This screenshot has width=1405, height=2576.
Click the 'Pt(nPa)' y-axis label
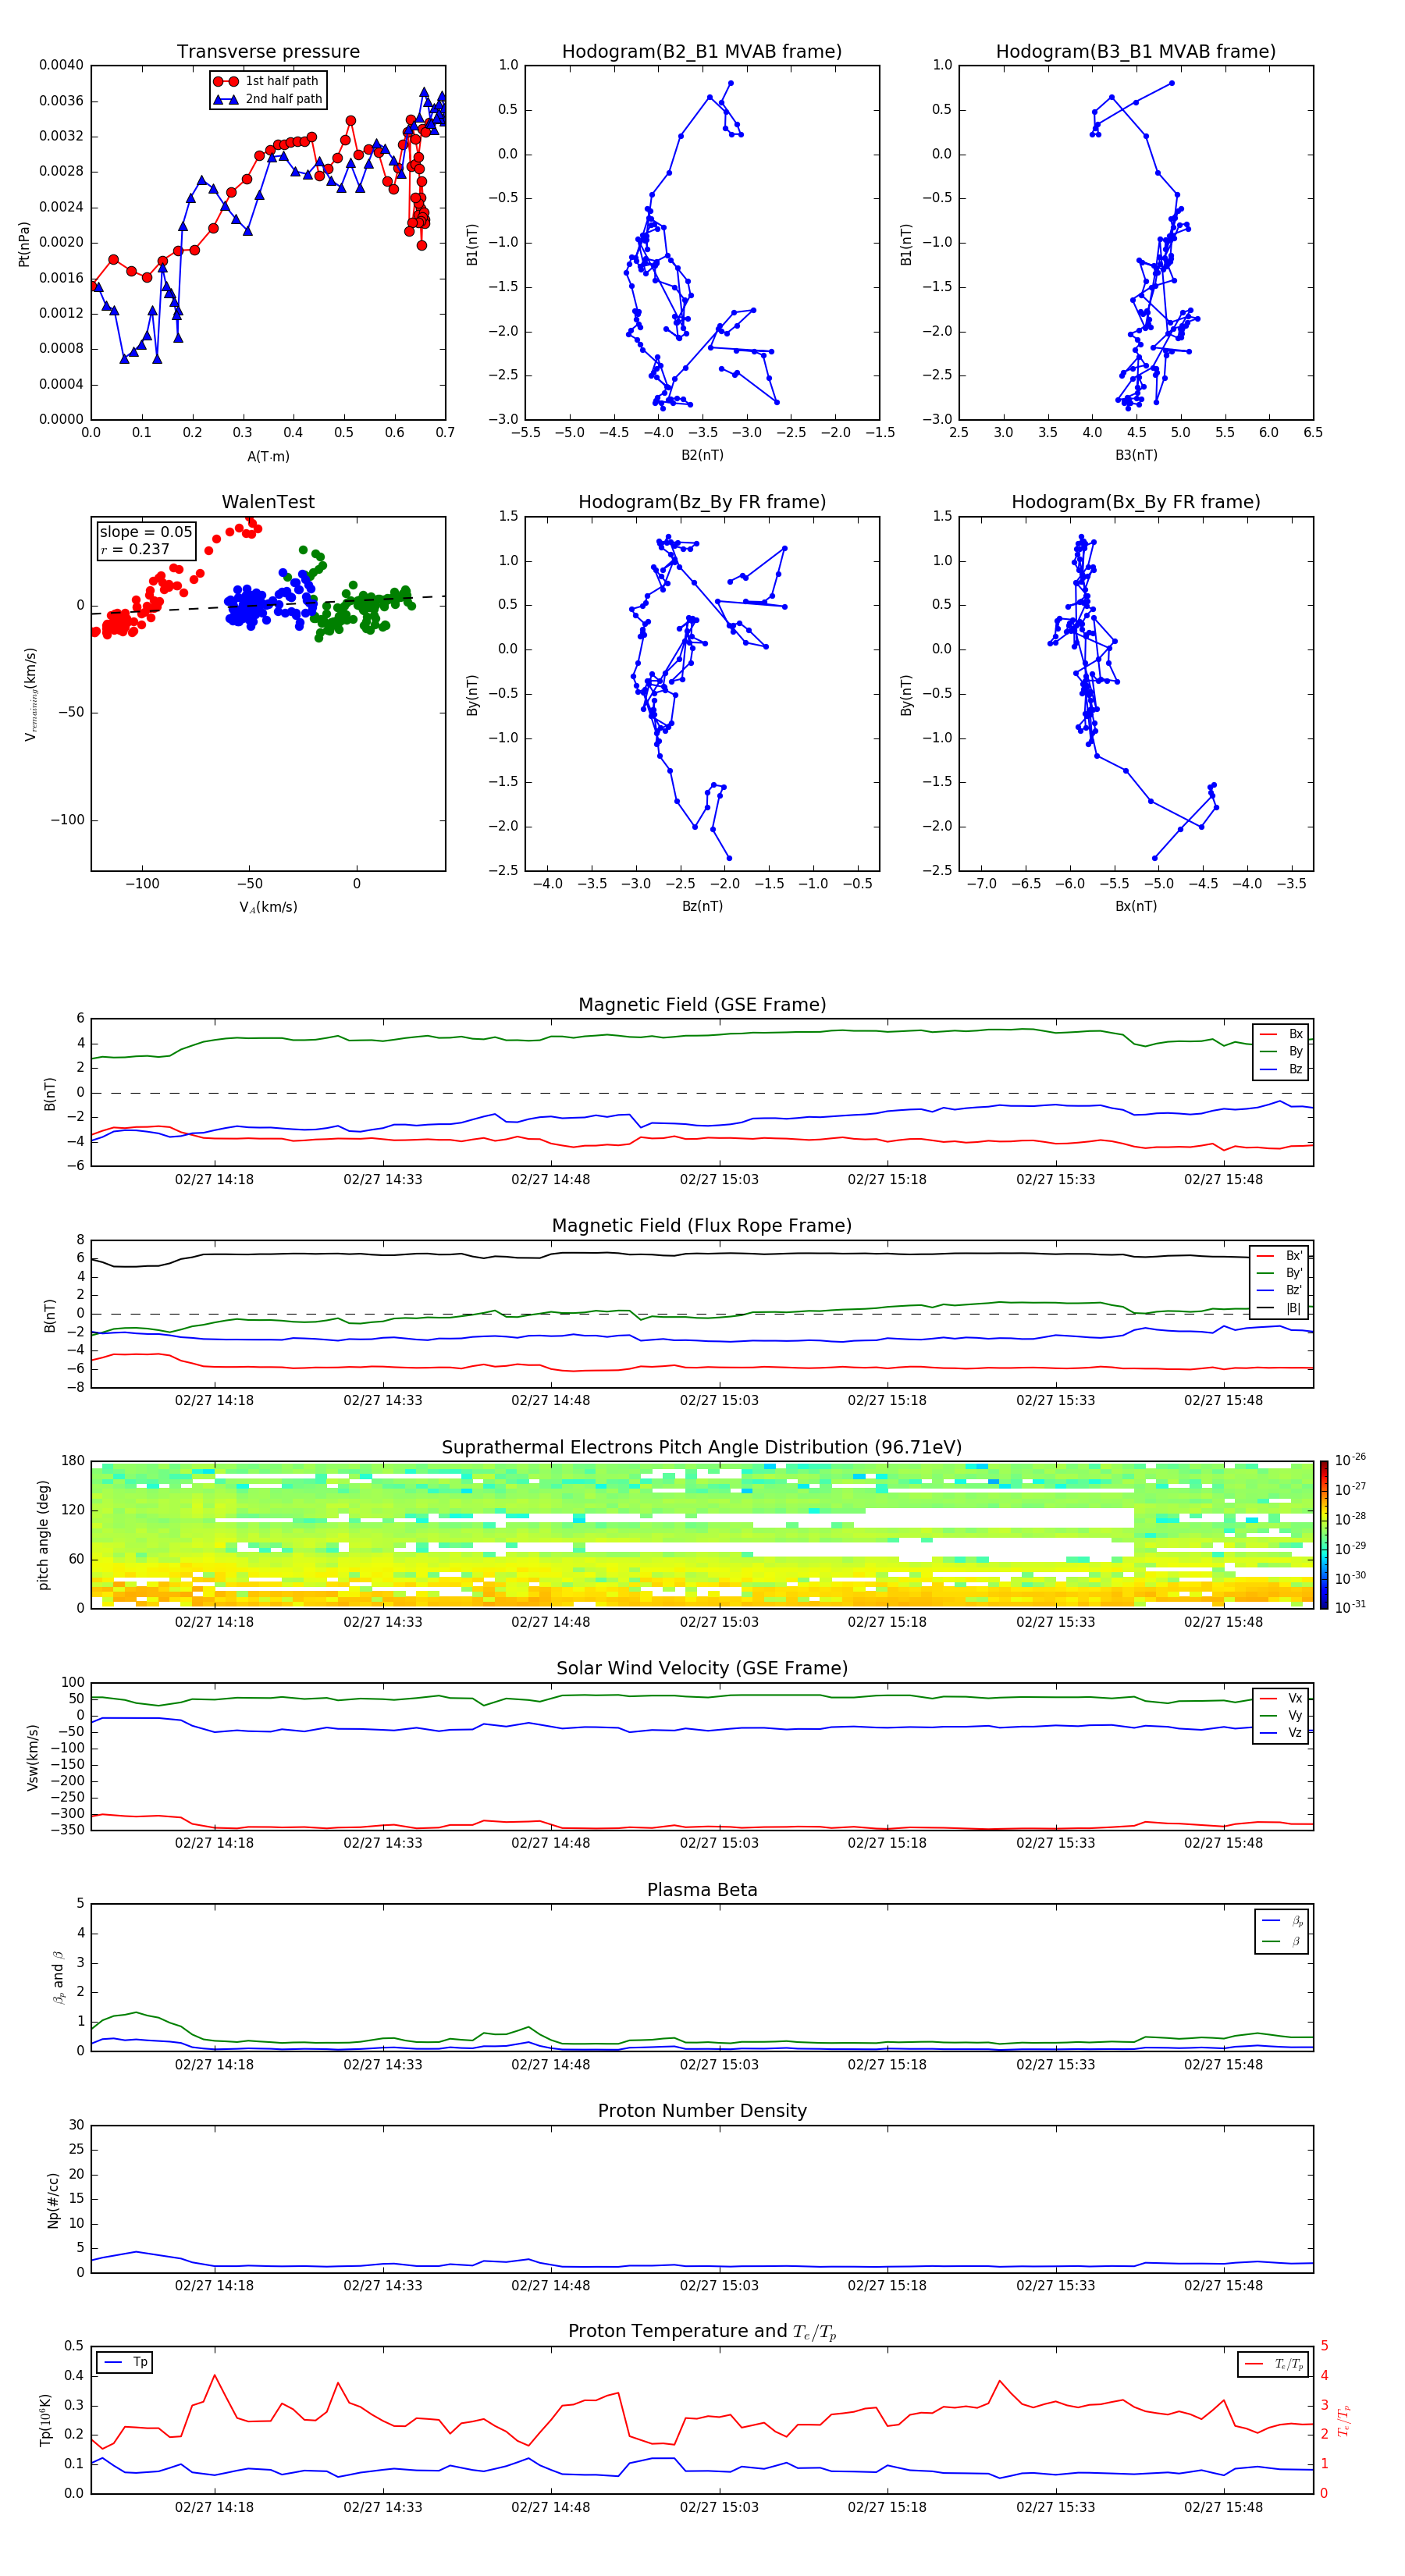tap(24, 243)
